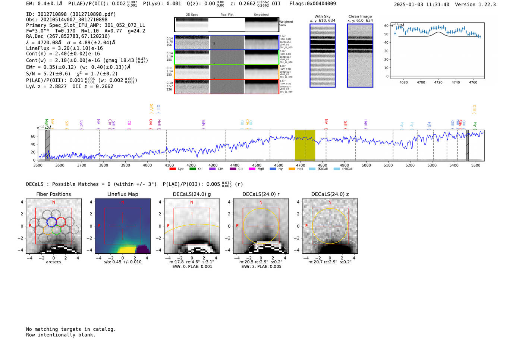Click 'No matching targets in catalog.' text
Screen dimensions: 522x355
[71, 329]
